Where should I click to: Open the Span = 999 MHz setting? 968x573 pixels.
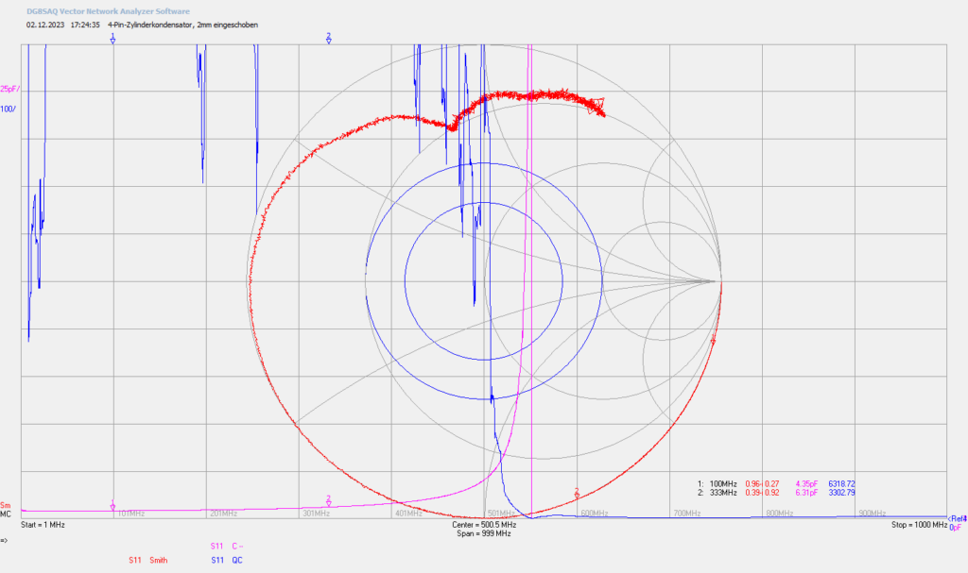[x=483, y=533]
